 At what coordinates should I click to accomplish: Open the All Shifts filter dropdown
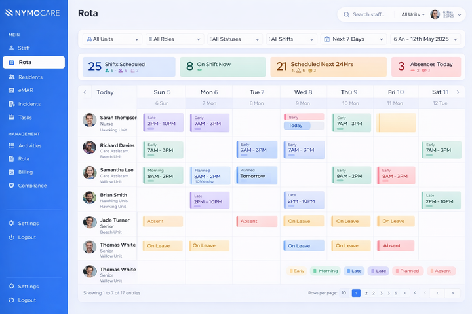(x=291, y=39)
